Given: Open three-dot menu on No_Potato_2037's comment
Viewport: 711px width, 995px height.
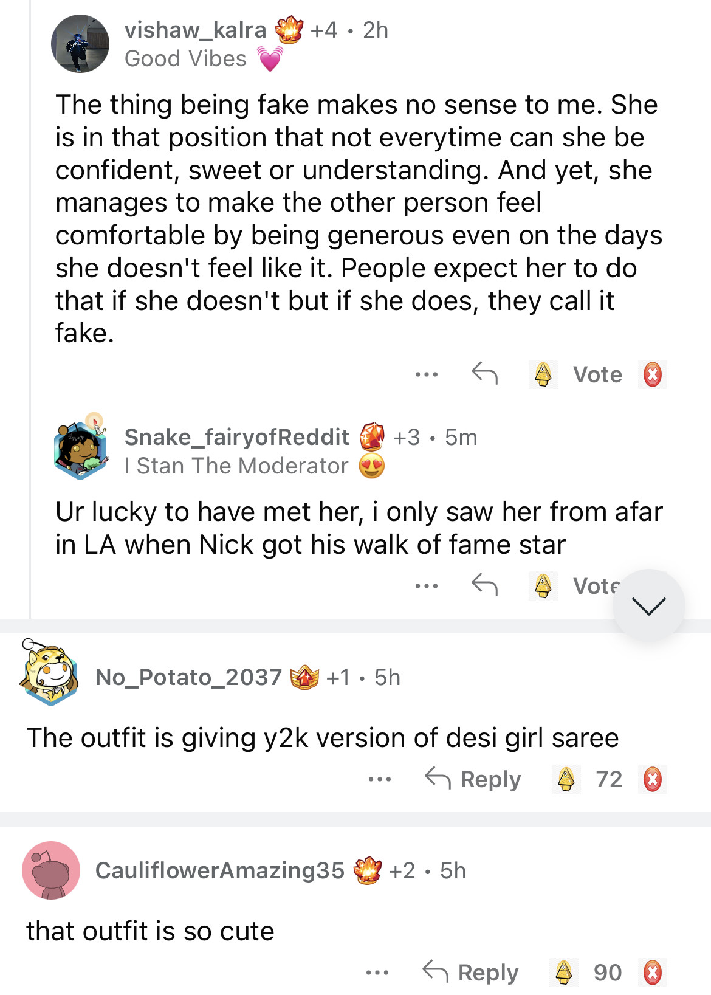Looking at the screenshot, I should (x=380, y=779).
